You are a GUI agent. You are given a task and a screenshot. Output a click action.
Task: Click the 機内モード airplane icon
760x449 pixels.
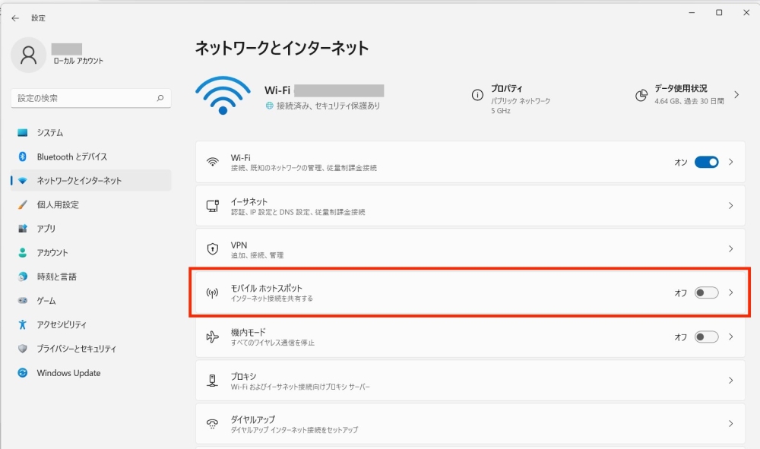point(213,337)
